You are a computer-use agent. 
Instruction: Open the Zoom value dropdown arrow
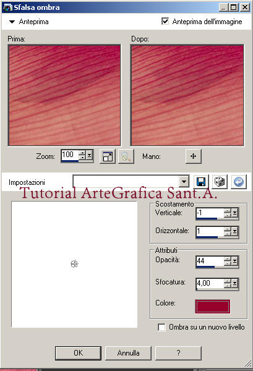[x=89, y=155]
